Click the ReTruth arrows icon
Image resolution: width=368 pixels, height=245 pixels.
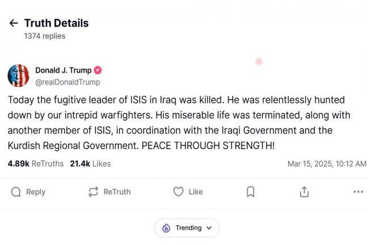click(x=93, y=192)
